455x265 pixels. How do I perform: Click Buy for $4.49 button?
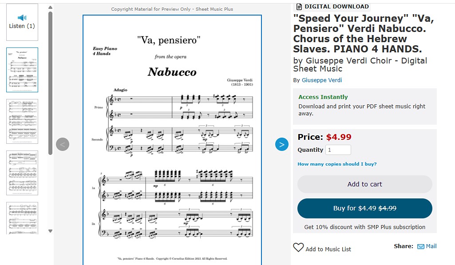click(364, 208)
